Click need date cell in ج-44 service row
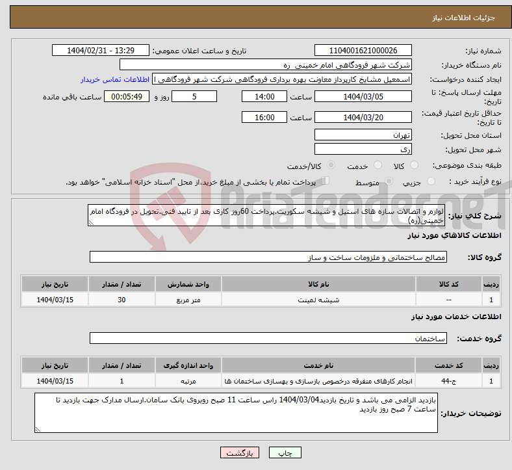 coord(55,381)
